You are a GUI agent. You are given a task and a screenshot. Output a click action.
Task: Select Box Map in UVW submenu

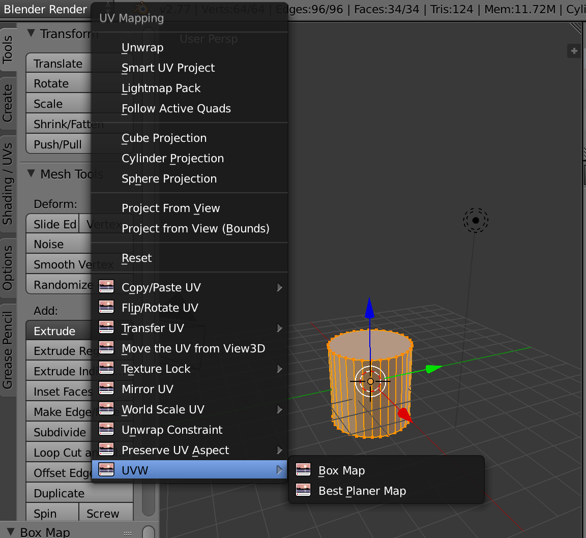(x=387, y=470)
